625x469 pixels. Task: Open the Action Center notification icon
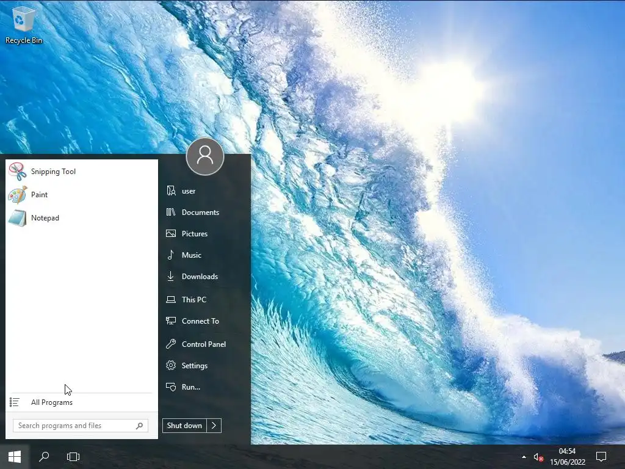(601, 457)
